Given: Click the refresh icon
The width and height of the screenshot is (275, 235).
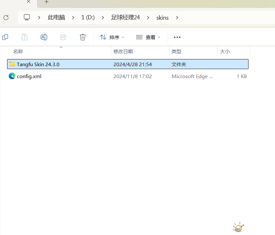Looking at the screenshot, I should coord(6,17).
